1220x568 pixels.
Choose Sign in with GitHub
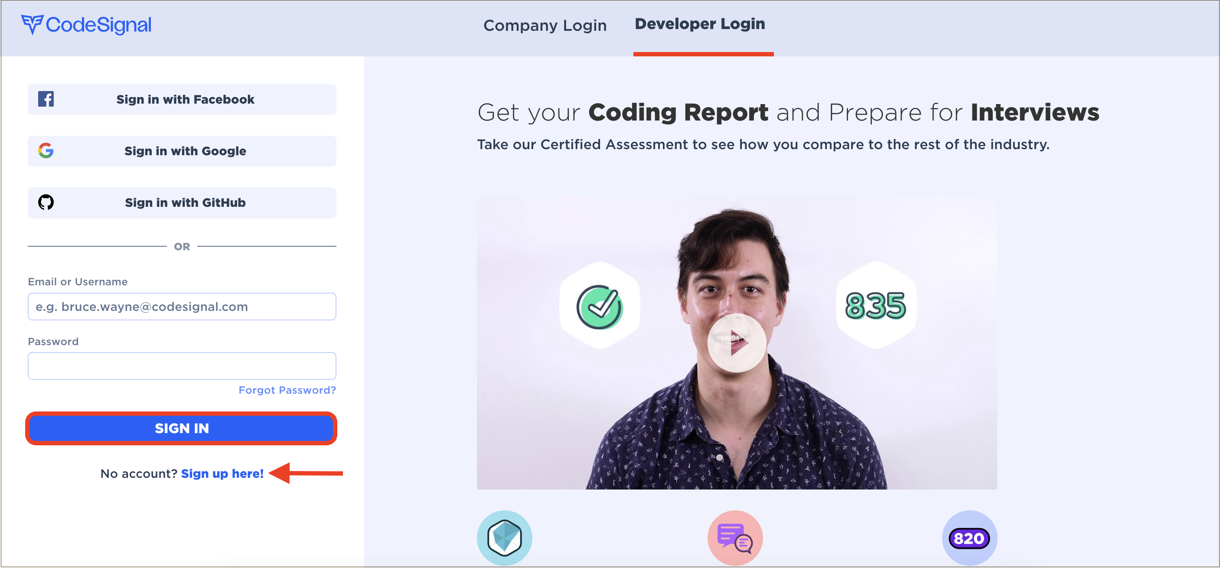pos(182,203)
